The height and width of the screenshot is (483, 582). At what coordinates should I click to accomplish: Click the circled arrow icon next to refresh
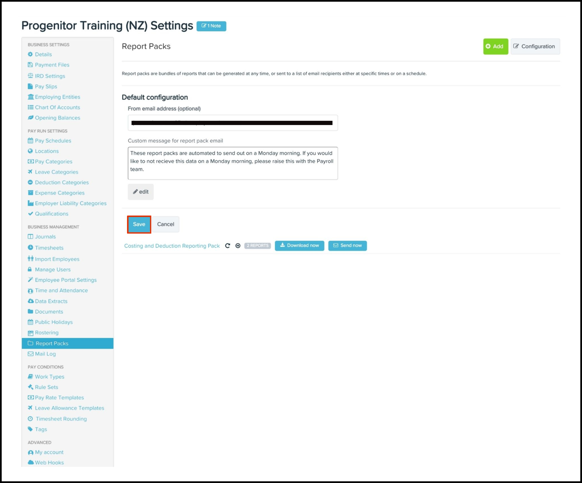click(238, 246)
